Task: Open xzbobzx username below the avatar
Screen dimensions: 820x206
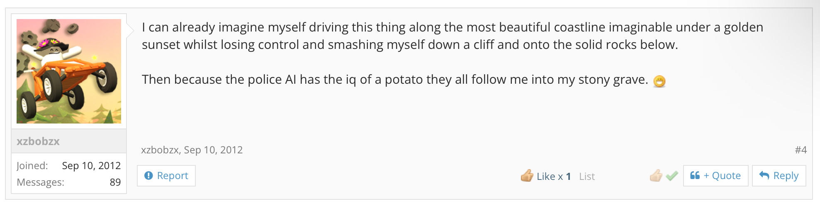Action: point(38,141)
